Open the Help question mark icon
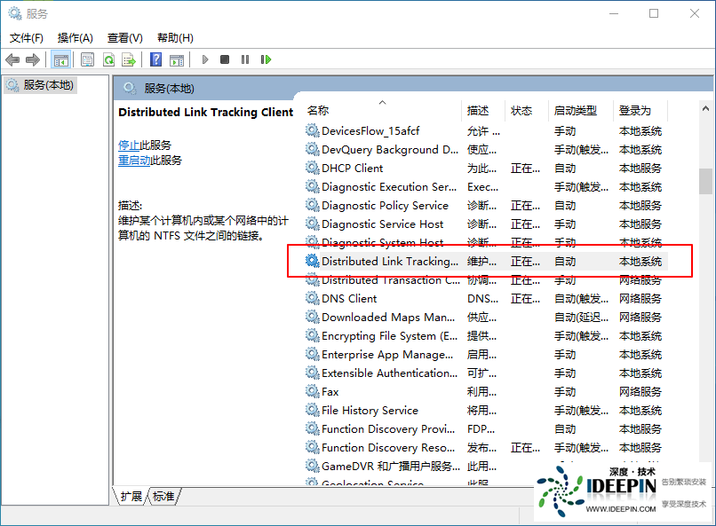 pyautogui.click(x=155, y=59)
